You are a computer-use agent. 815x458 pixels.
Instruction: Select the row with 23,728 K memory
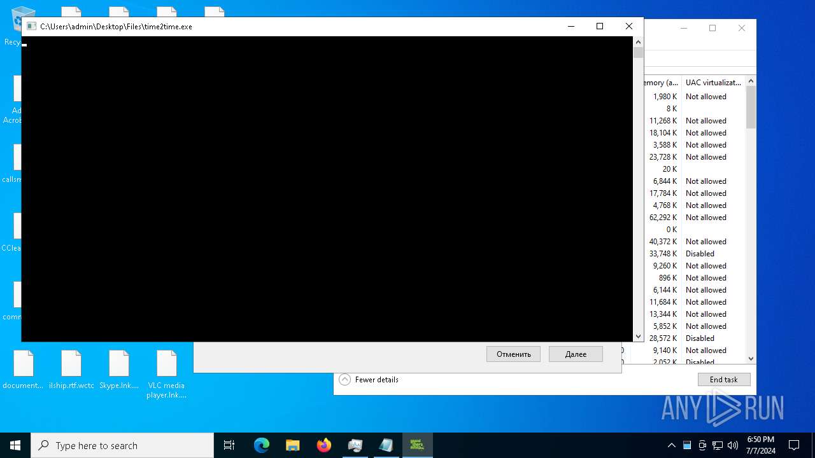[x=694, y=157]
